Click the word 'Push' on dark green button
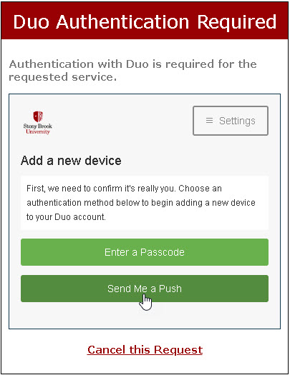290x375 pixels. tap(170, 289)
